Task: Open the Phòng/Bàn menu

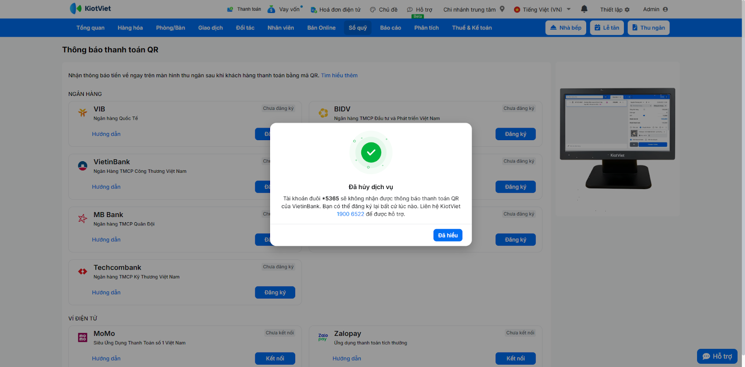Action: tap(170, 28)
